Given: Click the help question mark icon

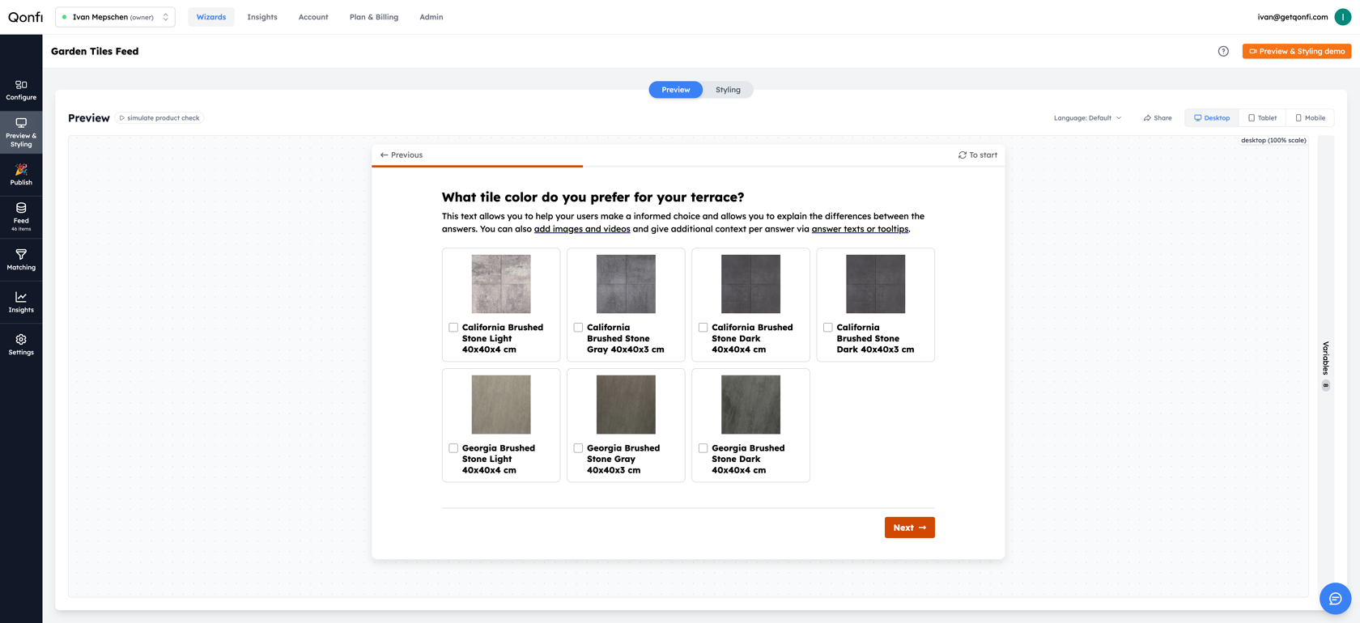Looking at the screenshot, I should [x=1223, y=51].
